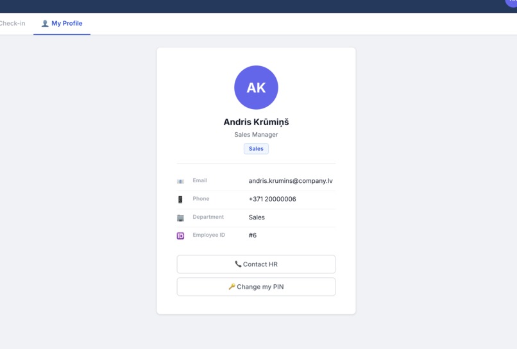
Task: Click the email envelope icon
Action: [180, 181]
